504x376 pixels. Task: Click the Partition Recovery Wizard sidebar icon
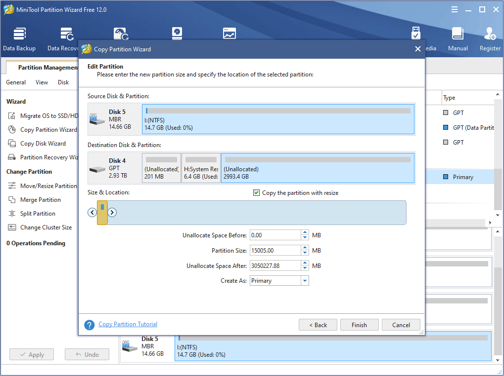pyautogui.click(x=11, y=157)
